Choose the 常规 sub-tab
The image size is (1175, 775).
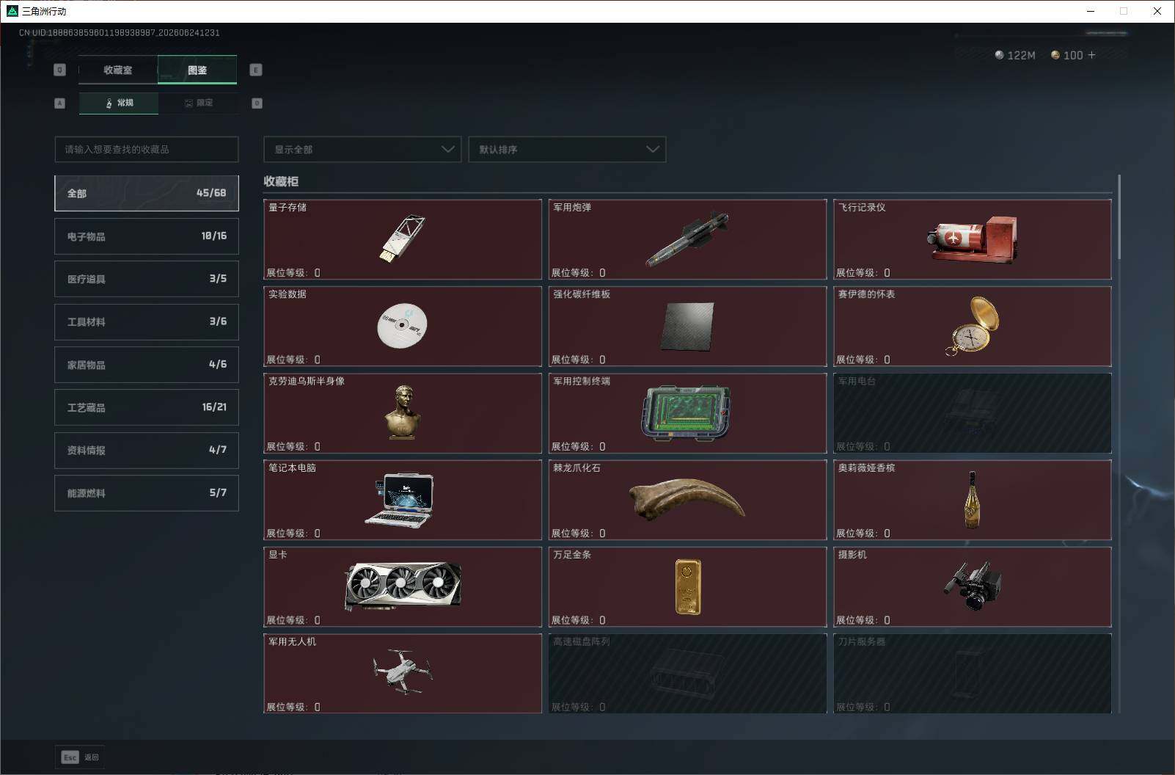click(119, 103)
